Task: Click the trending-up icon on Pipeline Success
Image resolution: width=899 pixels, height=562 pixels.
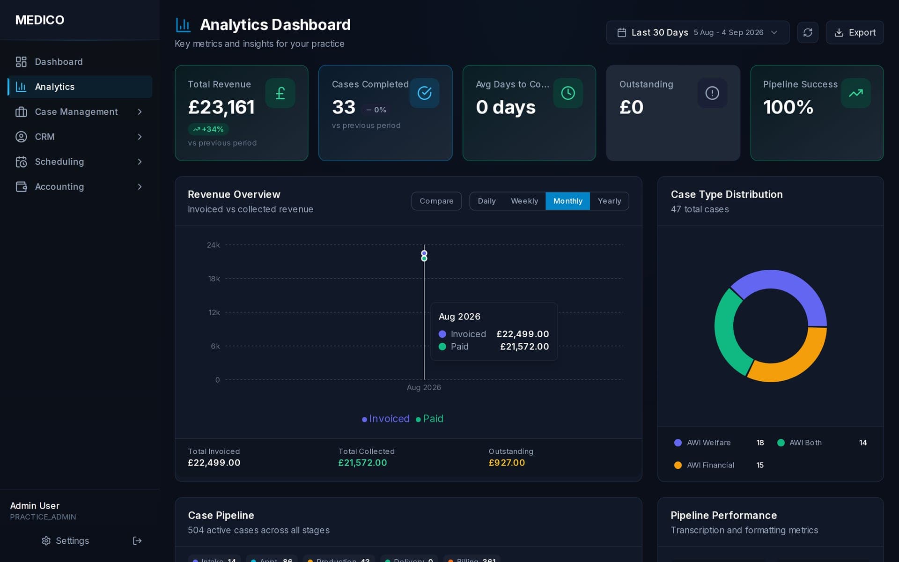Action: click(856, 93)
